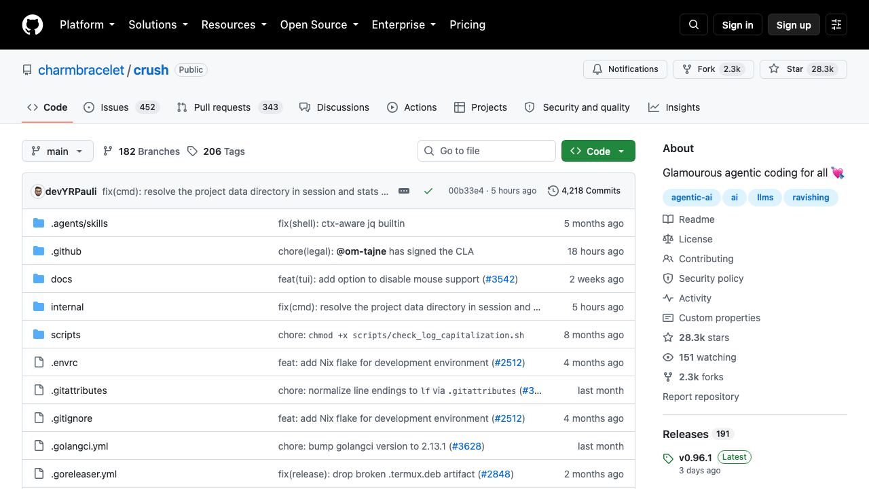Click the GitHub logo icon
This screenshot has height=489, width=869.
33,24
